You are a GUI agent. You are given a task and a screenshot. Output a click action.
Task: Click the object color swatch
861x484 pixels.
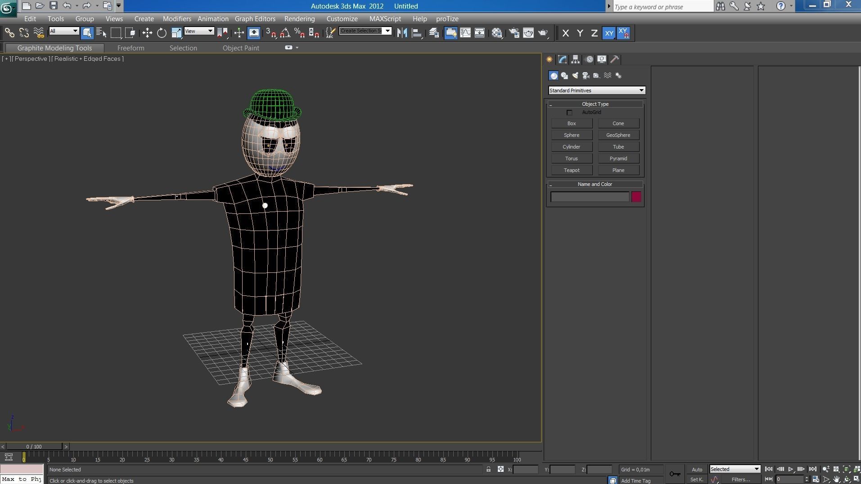636,197
